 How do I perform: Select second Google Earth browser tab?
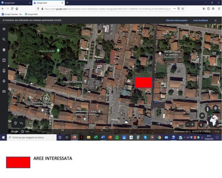click(48, 3)
